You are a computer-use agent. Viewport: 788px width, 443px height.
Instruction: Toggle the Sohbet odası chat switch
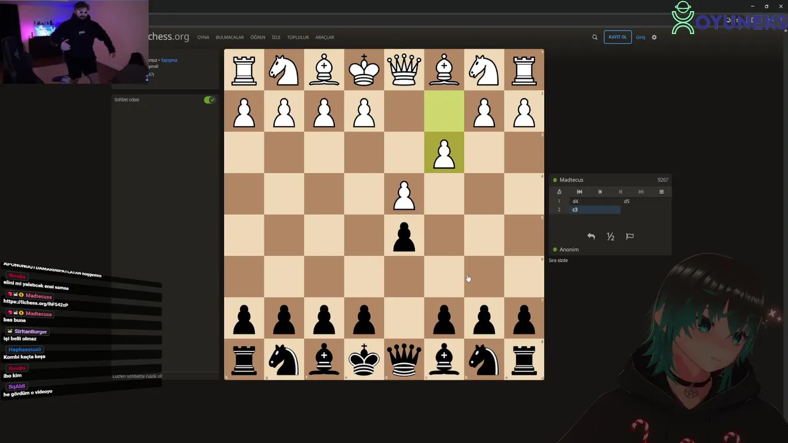pos(209,100)
